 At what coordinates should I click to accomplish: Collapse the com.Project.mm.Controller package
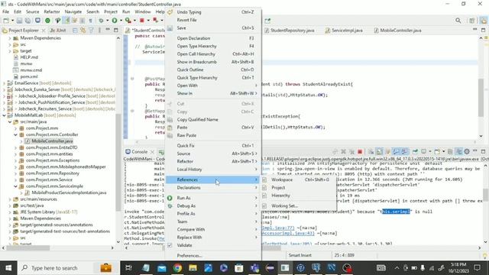[15, 134]
